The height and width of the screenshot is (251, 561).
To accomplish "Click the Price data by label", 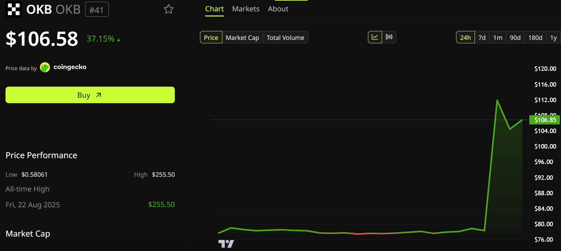I will [21, 68].
